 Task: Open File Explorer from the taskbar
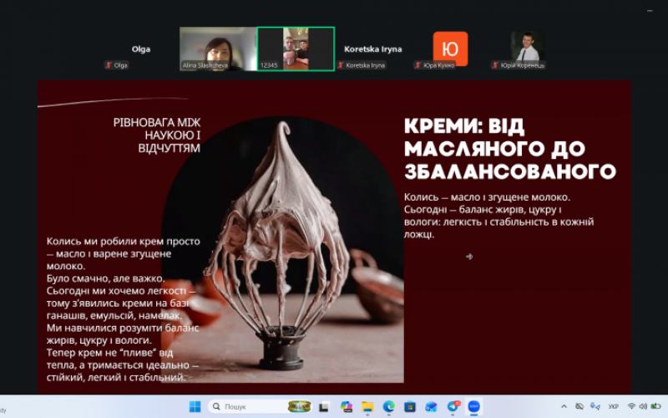click(x=367, y=406)
